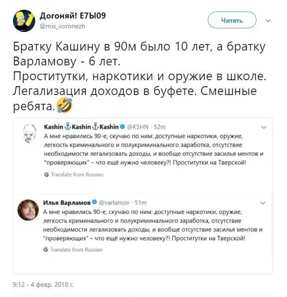The image size is (287, 297).
Task: Click Варламов's verified badge
Action: point(94,202)
